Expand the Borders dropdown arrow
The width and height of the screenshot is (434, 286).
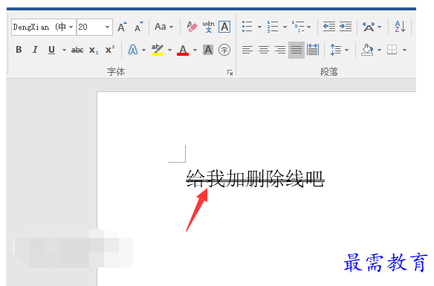405,50
